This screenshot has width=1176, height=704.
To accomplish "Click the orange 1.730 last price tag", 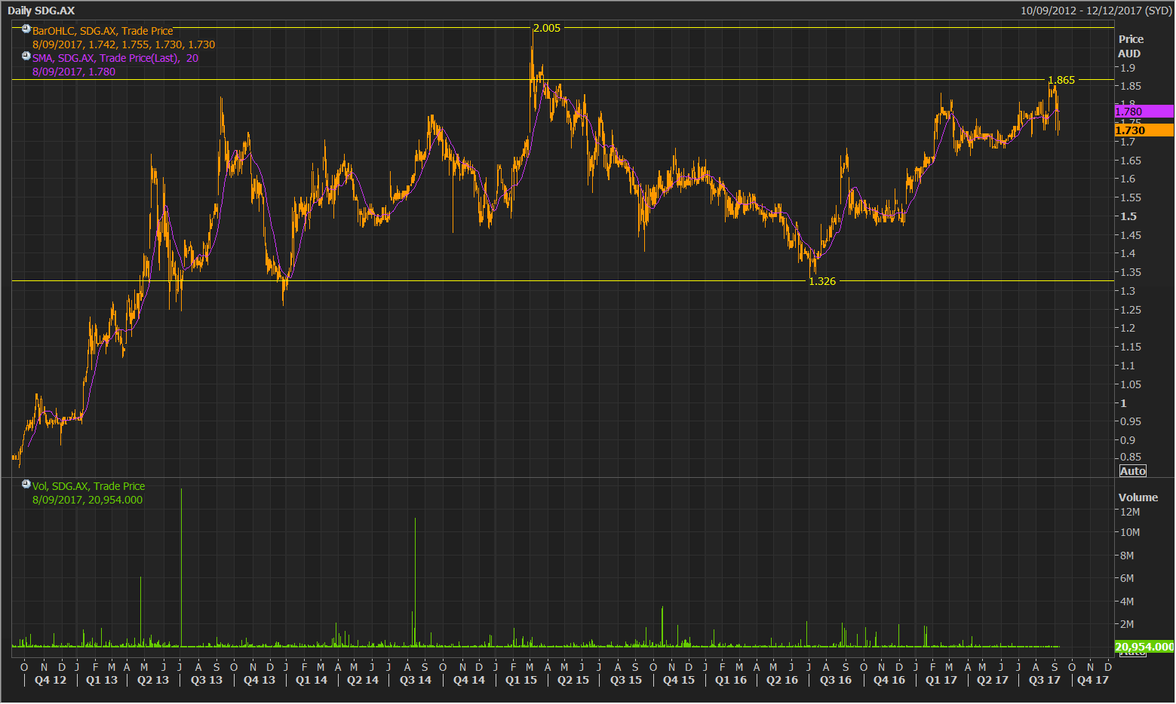I will 1144,130.
